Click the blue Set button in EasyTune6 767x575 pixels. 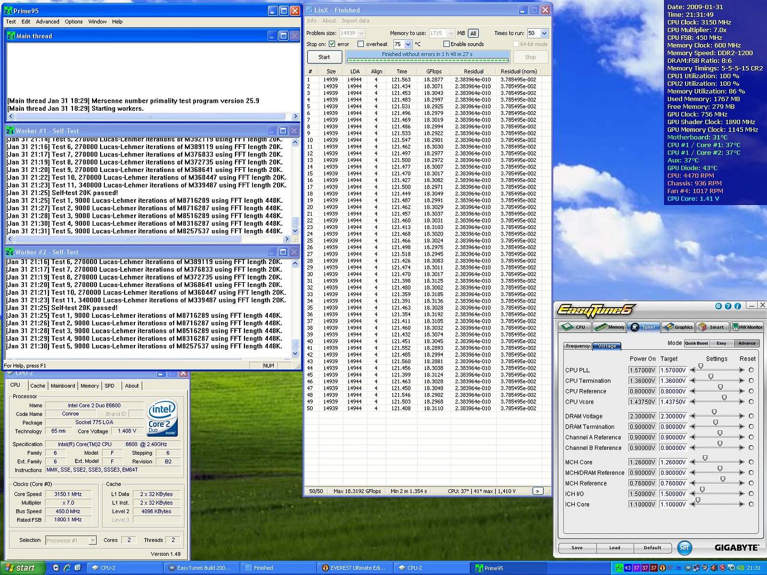tap(684, 547)
